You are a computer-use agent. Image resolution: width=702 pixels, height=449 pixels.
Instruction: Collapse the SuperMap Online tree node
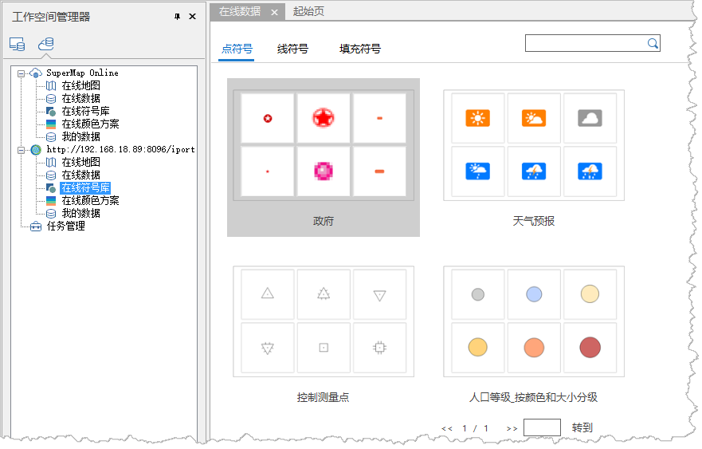pos(21,73)
